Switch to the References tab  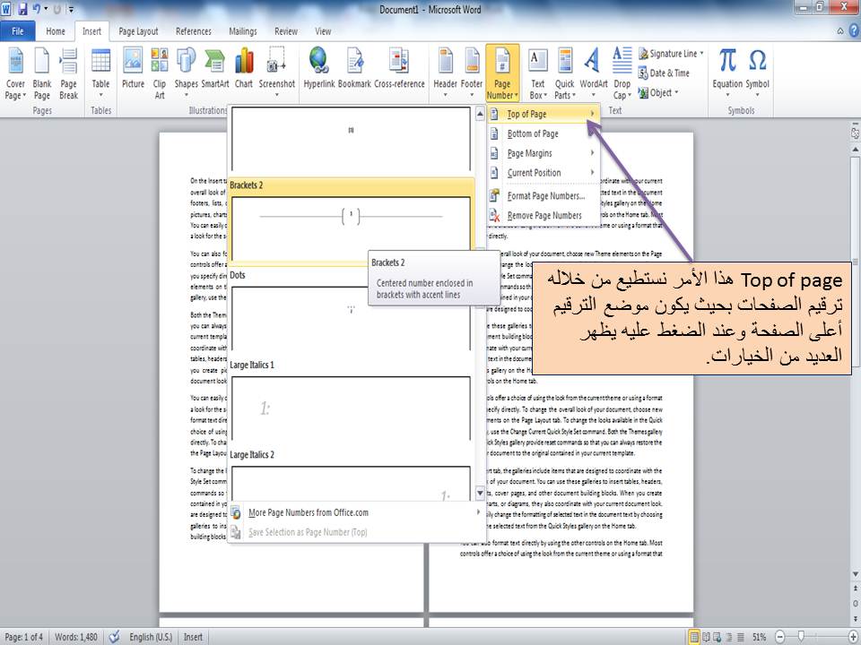(x=194, y=31)
